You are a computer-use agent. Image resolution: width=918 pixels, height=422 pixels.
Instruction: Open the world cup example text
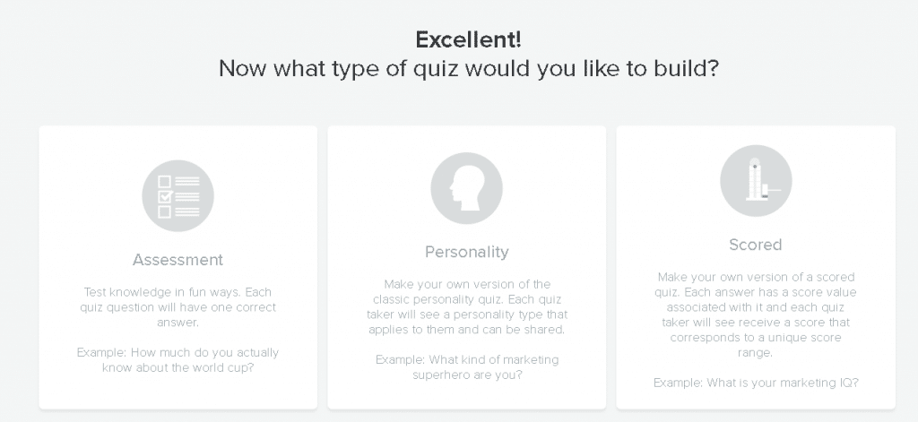pyautogui.click(x=178, y=360)
